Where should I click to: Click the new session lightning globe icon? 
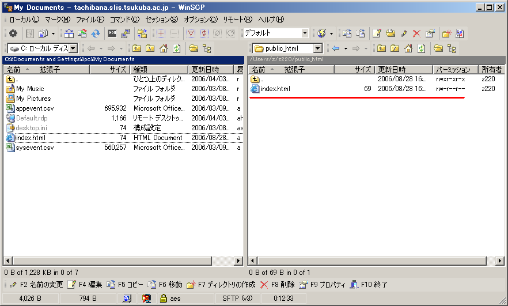[322, 33]
